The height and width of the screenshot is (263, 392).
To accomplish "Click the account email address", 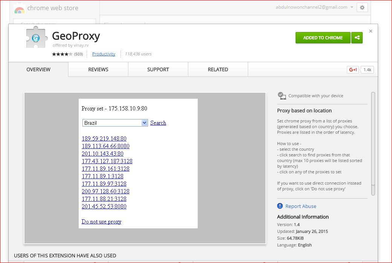I will click(311, 7).
